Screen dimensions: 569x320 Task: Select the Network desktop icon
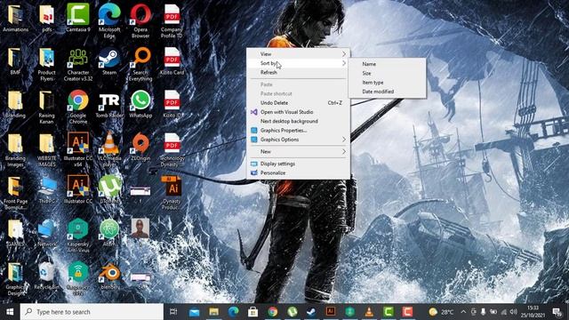point(46,232)
